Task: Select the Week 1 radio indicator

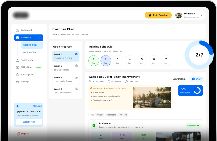Action: [76, 54]
